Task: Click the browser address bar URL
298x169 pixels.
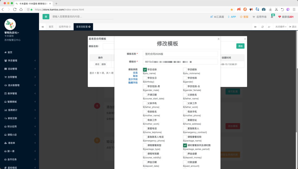Action: coord(59,10)
